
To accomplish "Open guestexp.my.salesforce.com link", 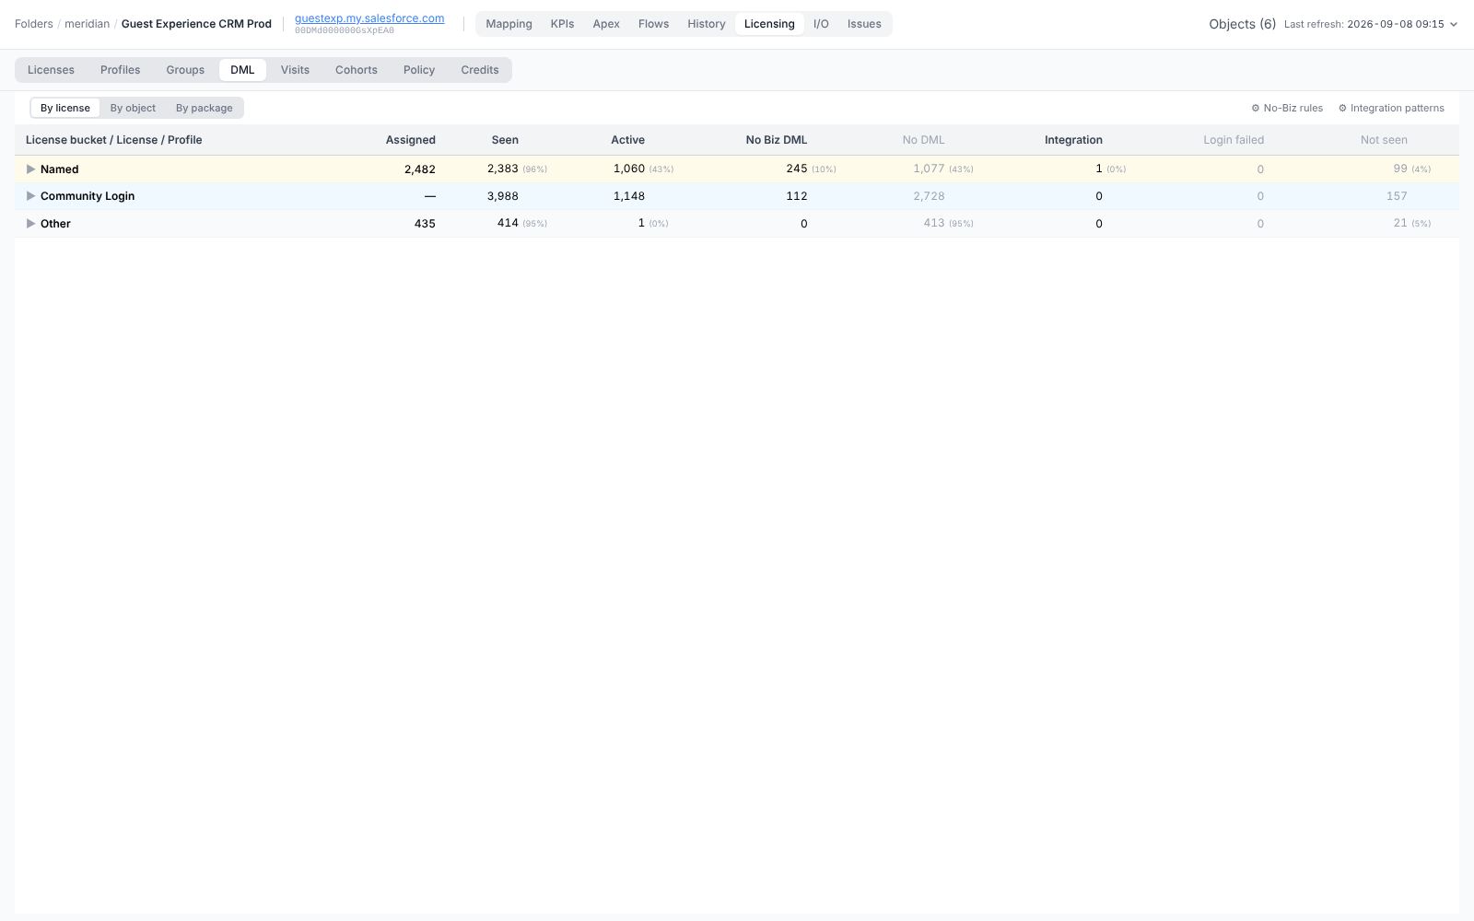I will click(369, 18).
